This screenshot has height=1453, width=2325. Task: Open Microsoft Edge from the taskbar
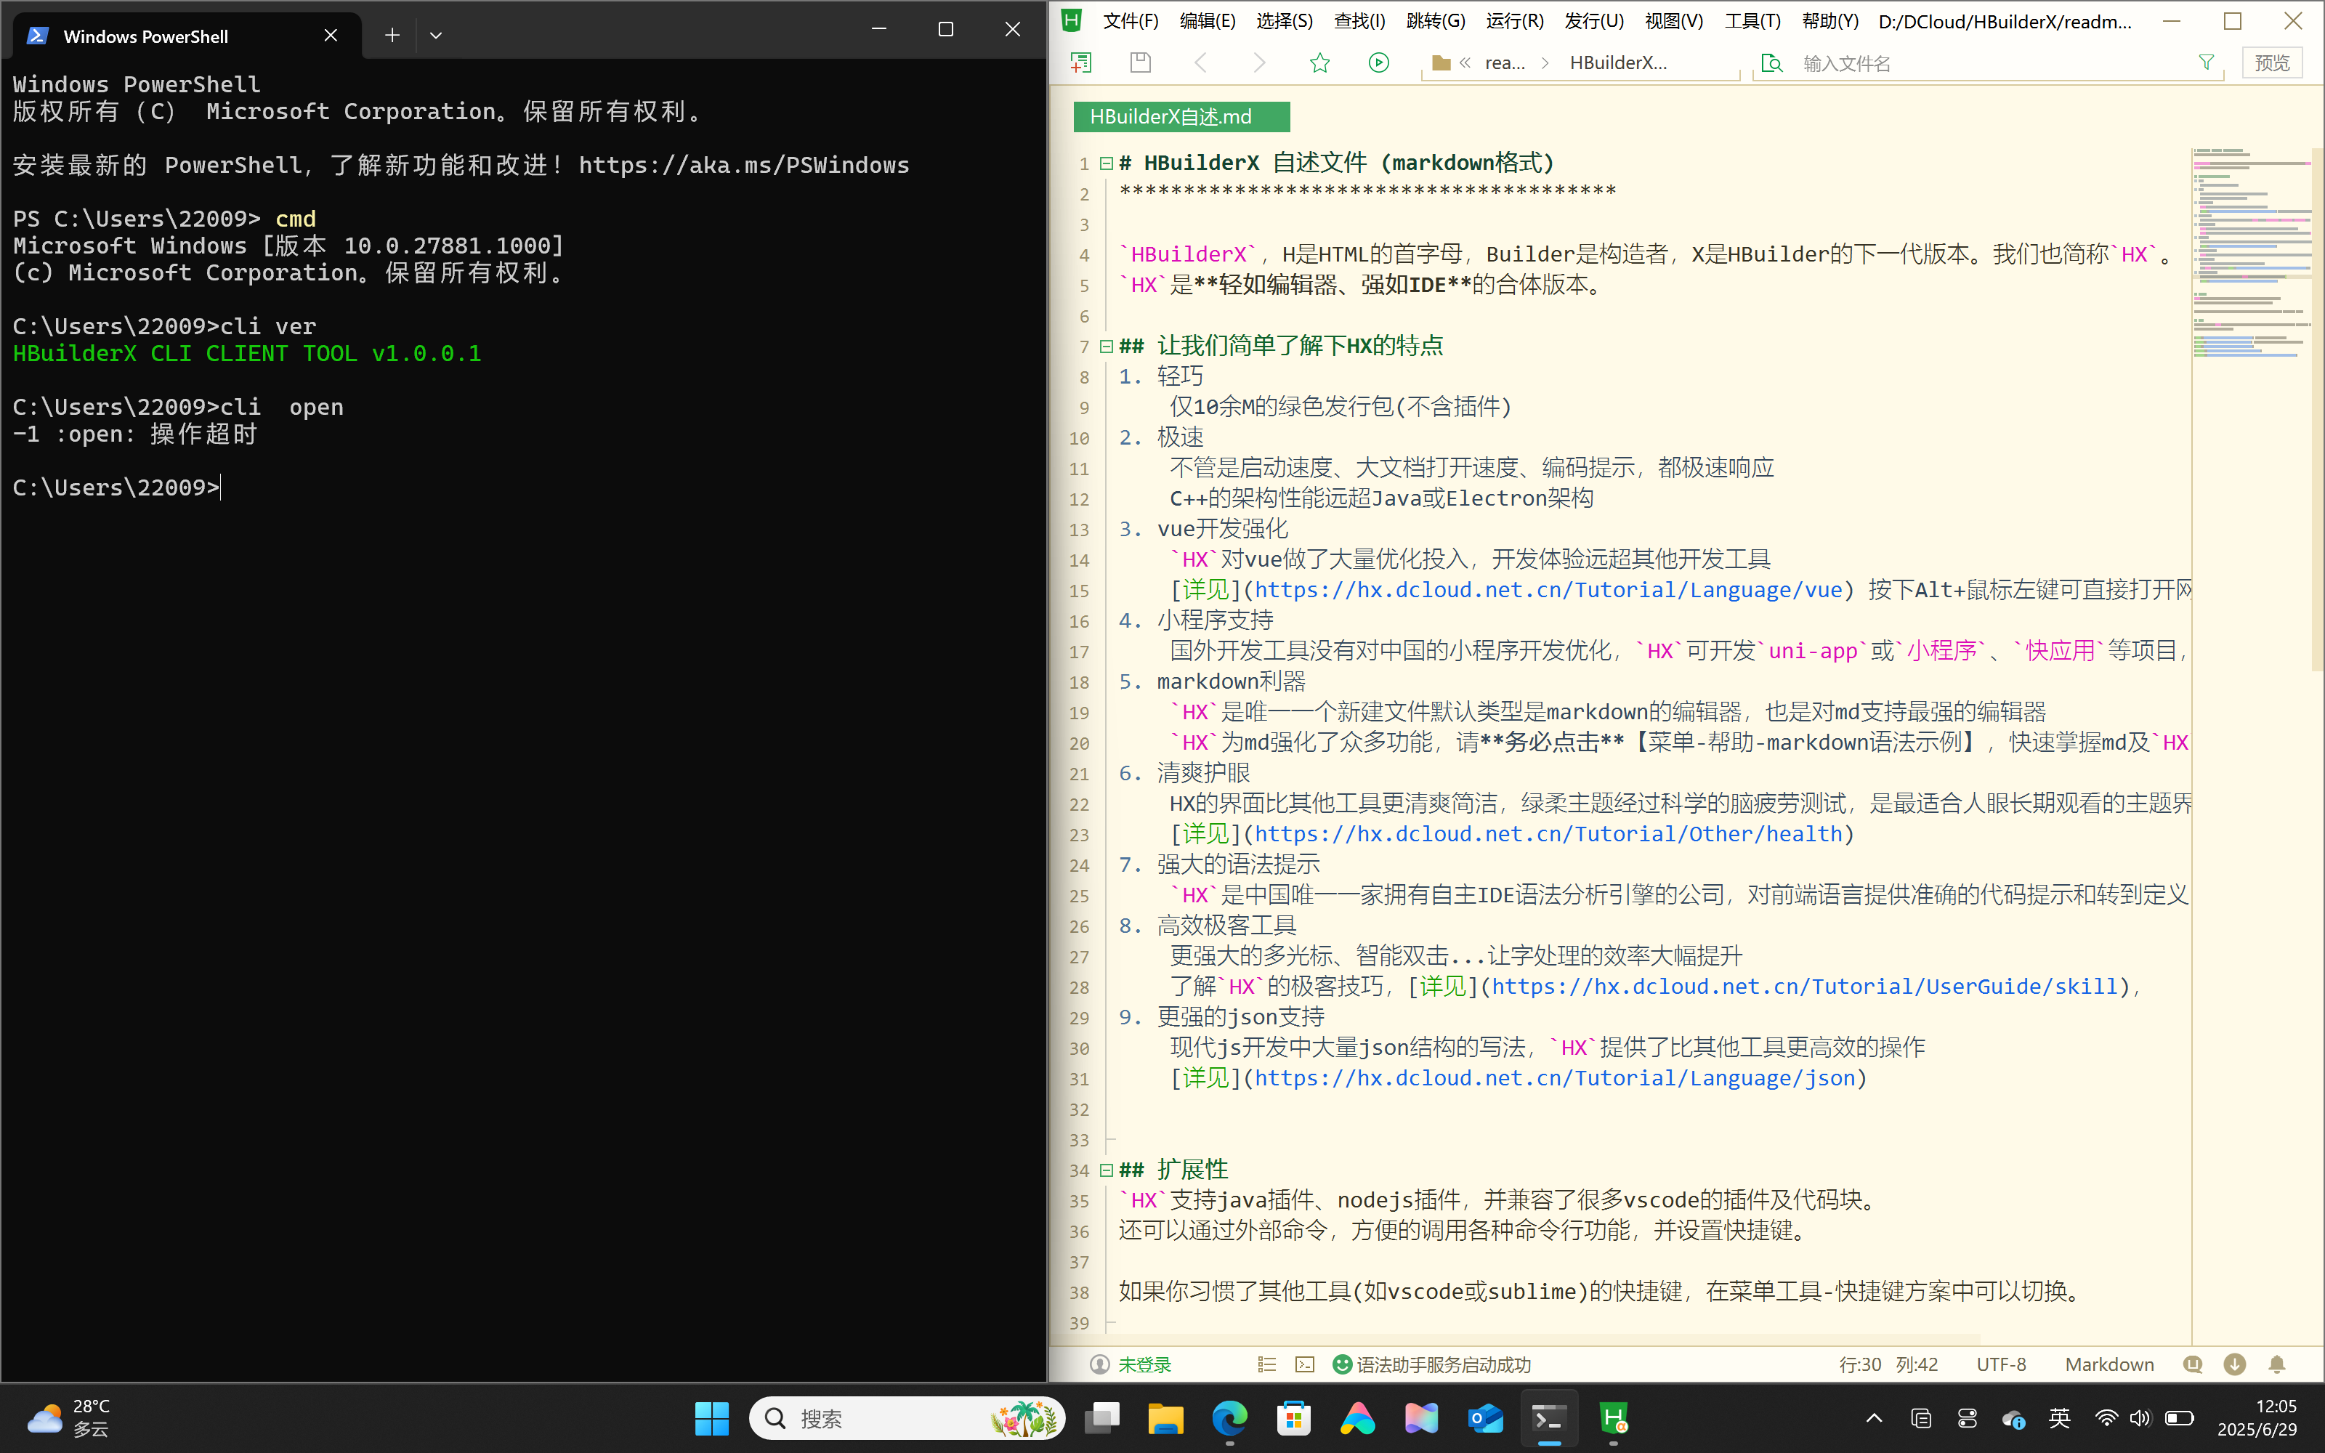click(1230, 1418)
